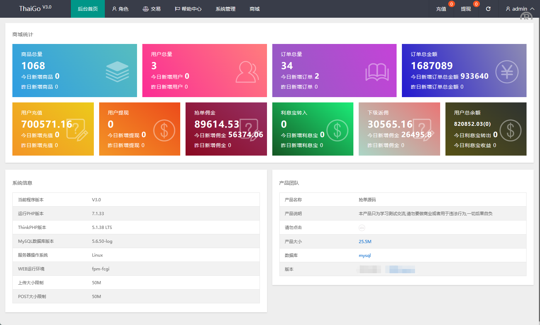Click the user silhouette icon in 用户总量 card
540x325 pixels.
[247, 72]
